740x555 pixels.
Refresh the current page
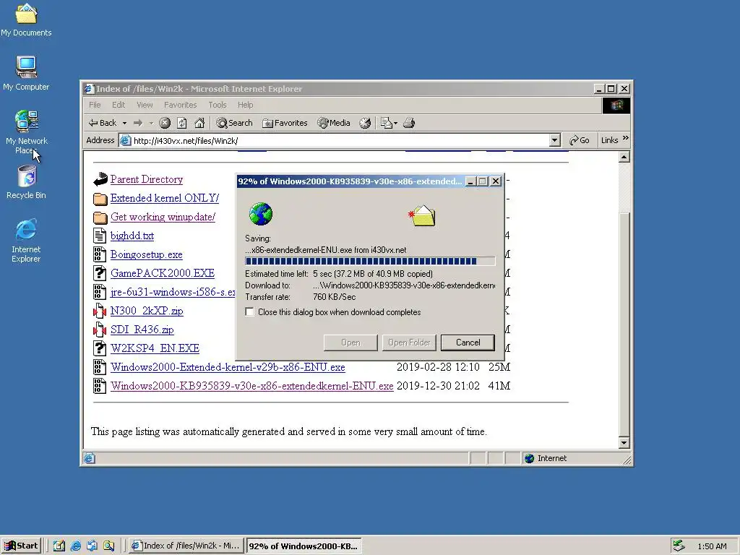click(181, 123)
